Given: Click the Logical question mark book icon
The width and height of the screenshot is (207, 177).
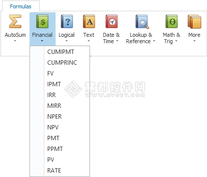Looking at the screenshot, I should click(67, 22).
